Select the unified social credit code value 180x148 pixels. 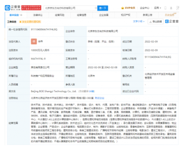click(44, 30)
